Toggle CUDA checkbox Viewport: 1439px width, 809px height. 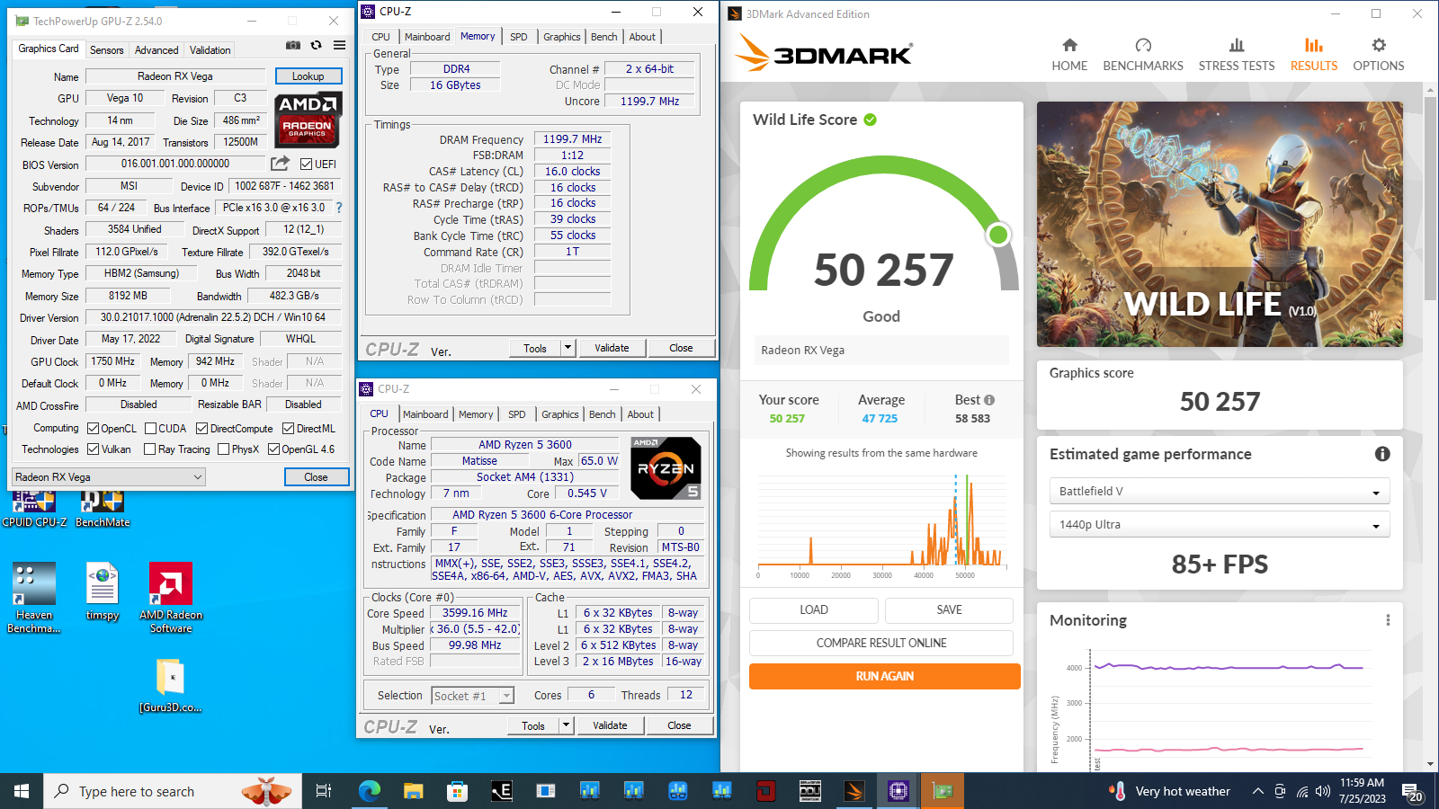click(x=150, y=429)
